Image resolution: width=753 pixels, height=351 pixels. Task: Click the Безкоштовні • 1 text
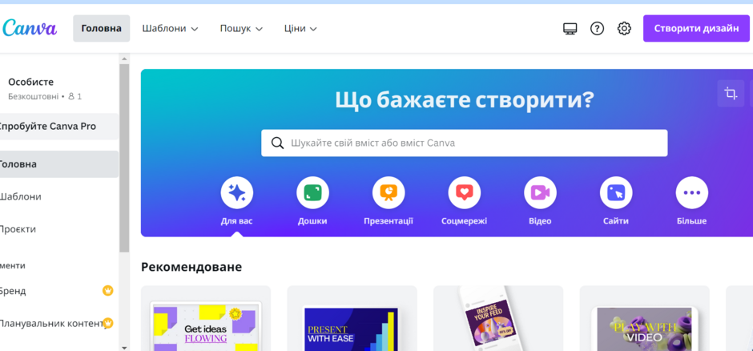click(45, 96)
